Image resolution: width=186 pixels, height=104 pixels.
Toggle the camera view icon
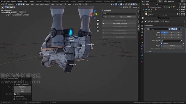pyautogui.click(x=98, y=27)
